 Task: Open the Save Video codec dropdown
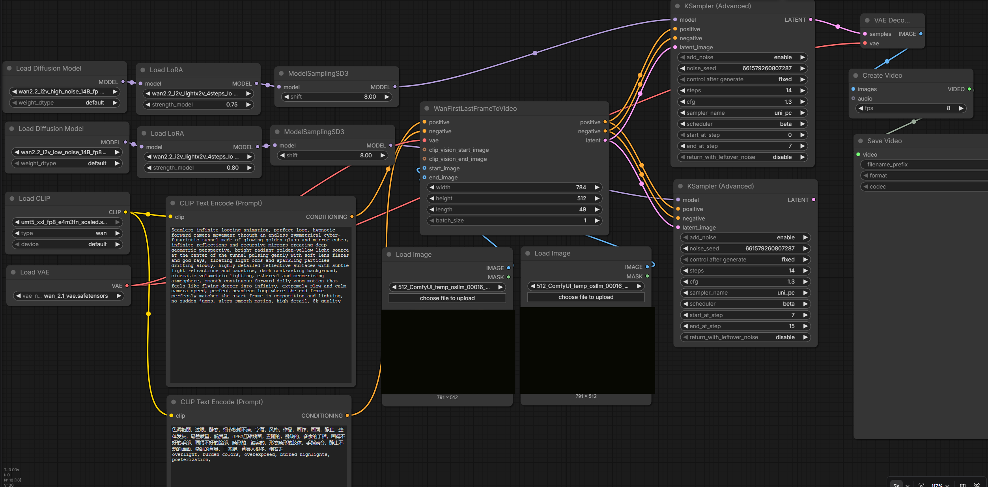coord(924,187)
